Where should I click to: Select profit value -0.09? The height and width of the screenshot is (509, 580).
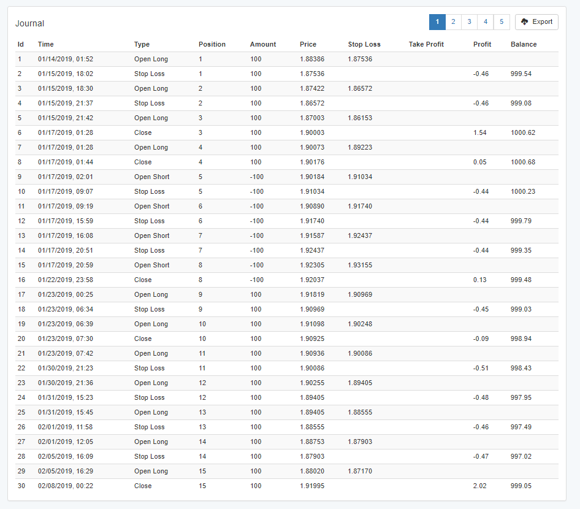point(481,339)
